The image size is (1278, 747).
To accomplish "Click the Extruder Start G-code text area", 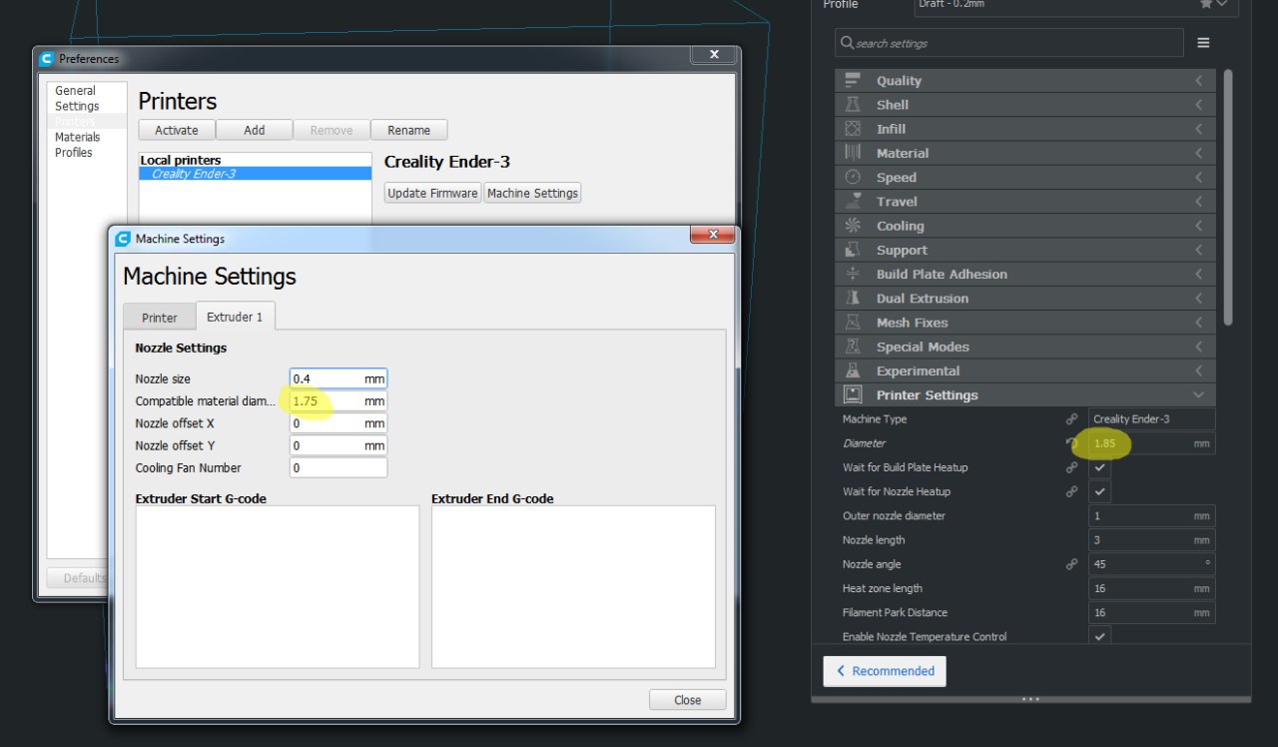I will [x=278, y=586].
